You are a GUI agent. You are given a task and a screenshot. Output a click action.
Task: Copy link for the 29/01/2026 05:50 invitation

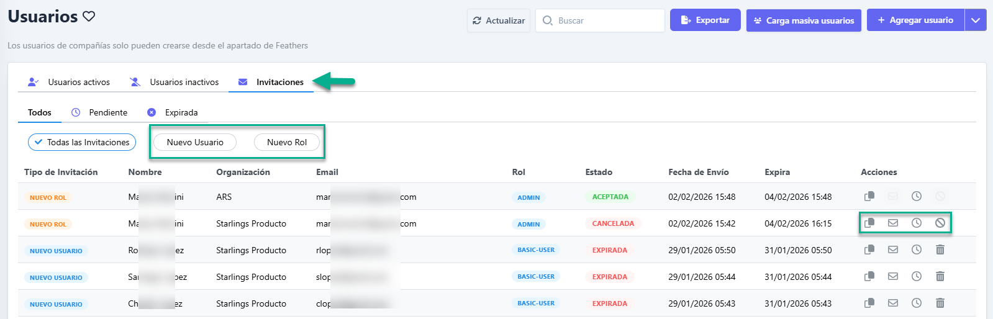click(869, 249)
